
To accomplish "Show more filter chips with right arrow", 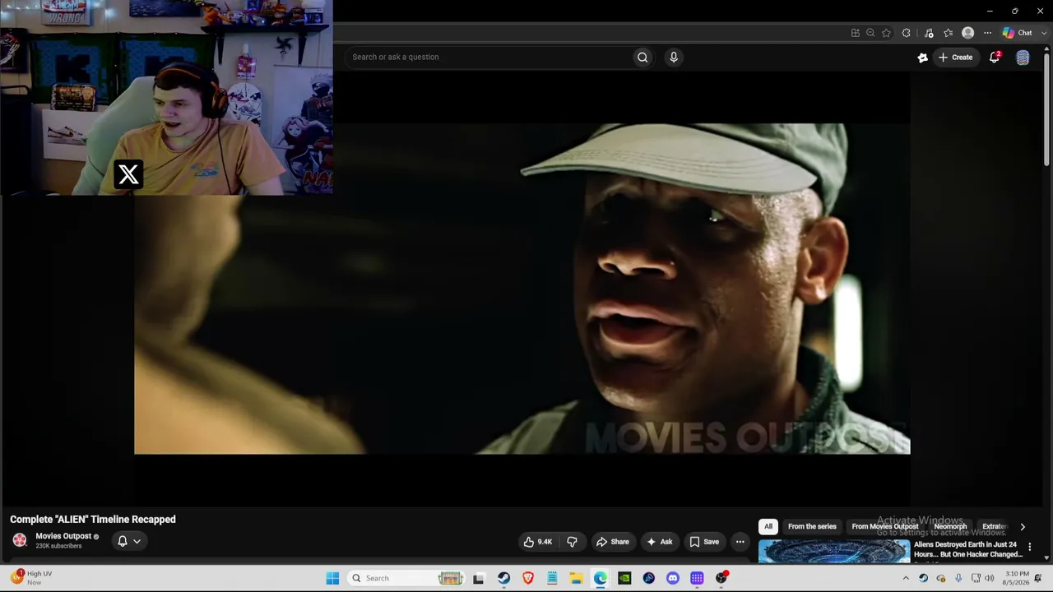I will click(x=1023, y=527).
